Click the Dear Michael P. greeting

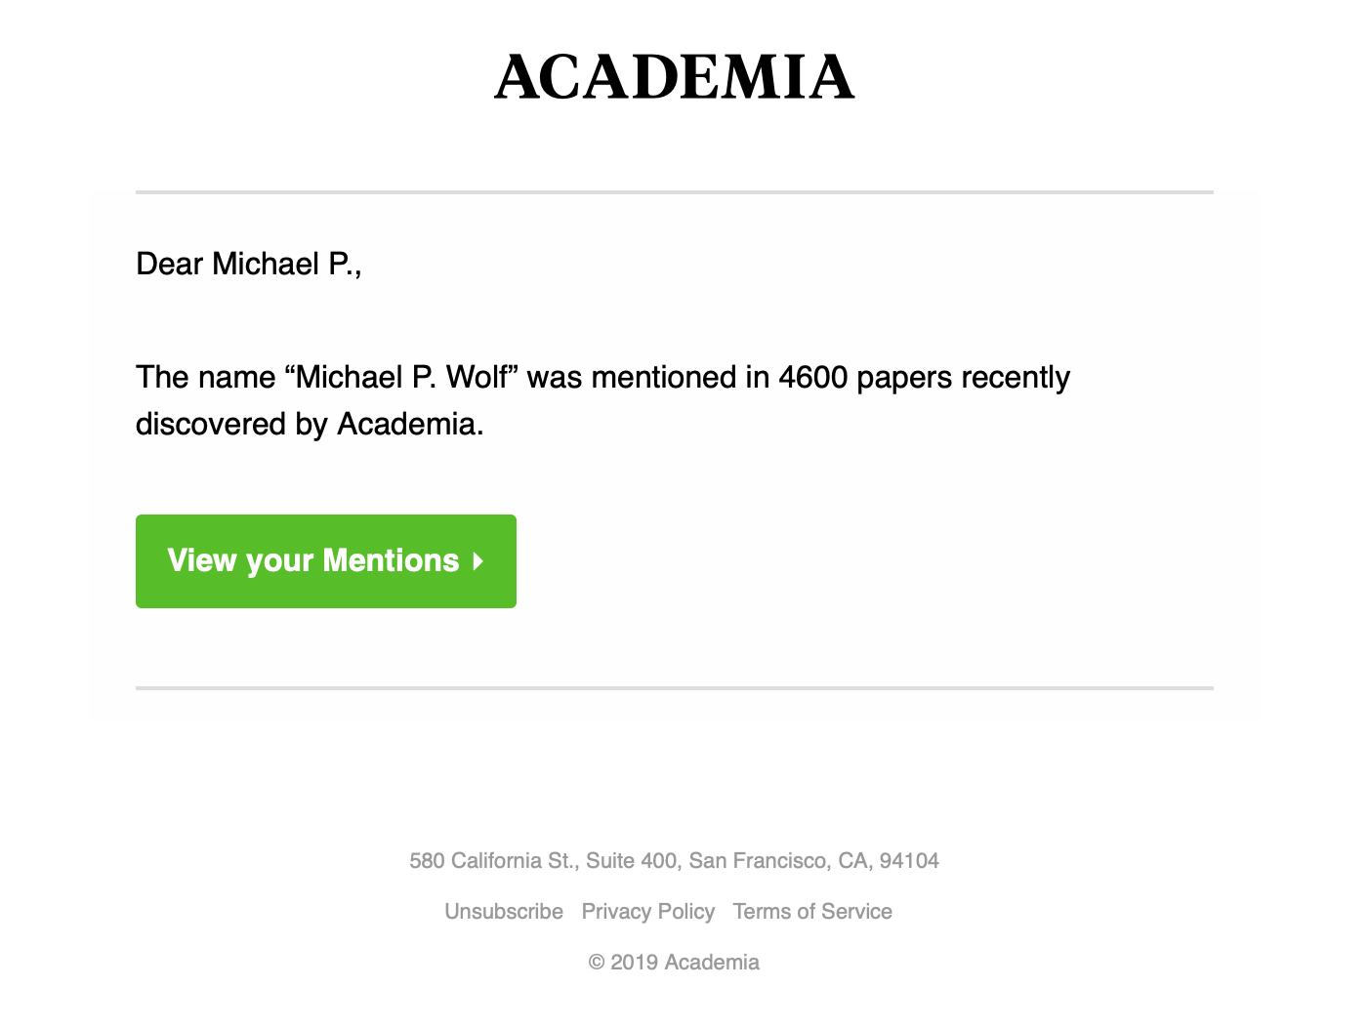pyautogui.click(x=249, y=264)
